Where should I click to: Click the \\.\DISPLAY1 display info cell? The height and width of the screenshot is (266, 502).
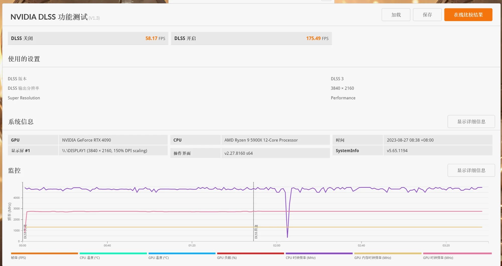[x=113, y=151]
